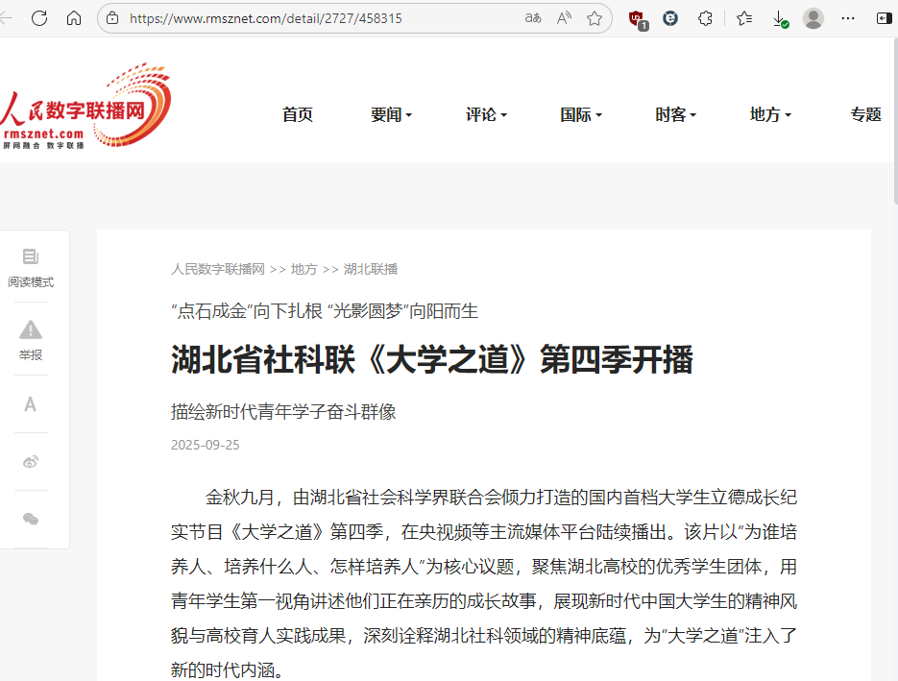
Task: Click subtitle 描绘新时代青年学子奋斗群像
Action: (283, 412)
